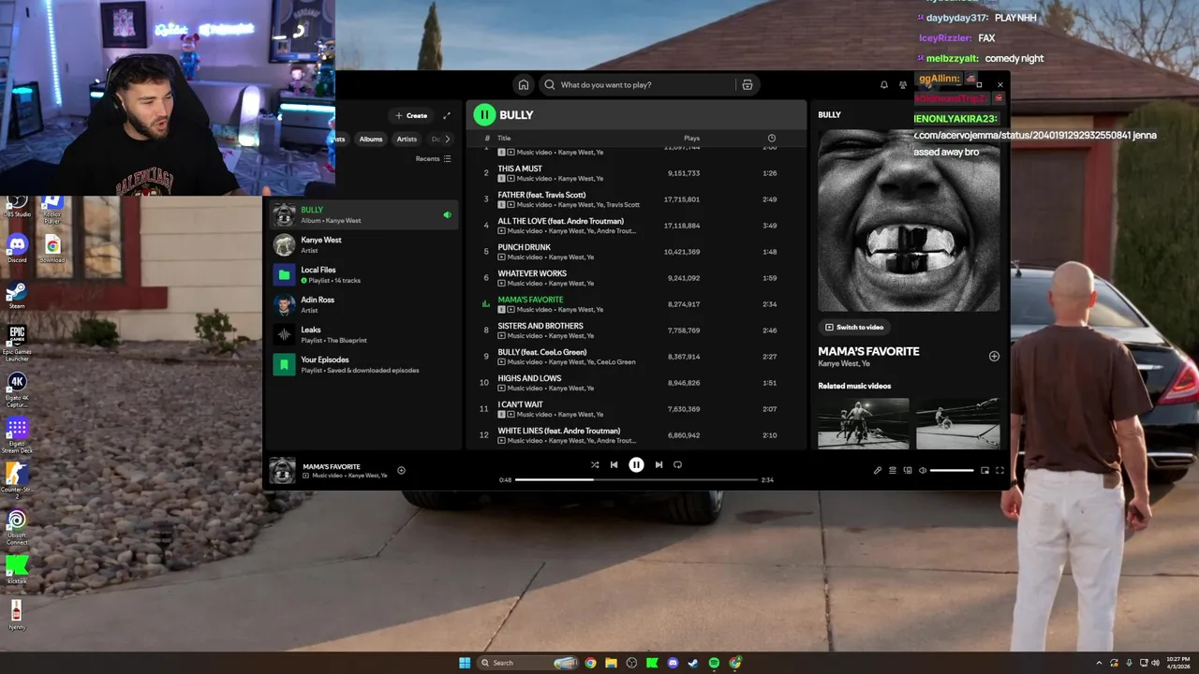Pause the BULLY album with green button
This screenshot has width=1199, height=674.
click(484, 115)
